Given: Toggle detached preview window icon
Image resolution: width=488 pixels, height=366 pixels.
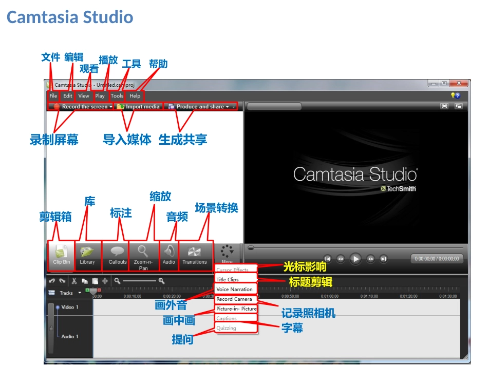Looking at the screenshot, I should (458, 106).
